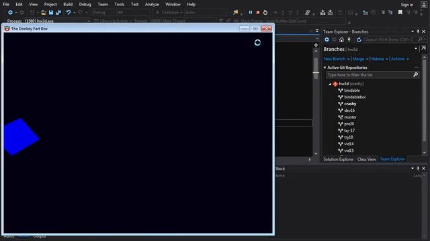Stop debugging with the red square icon

point(258,12)
